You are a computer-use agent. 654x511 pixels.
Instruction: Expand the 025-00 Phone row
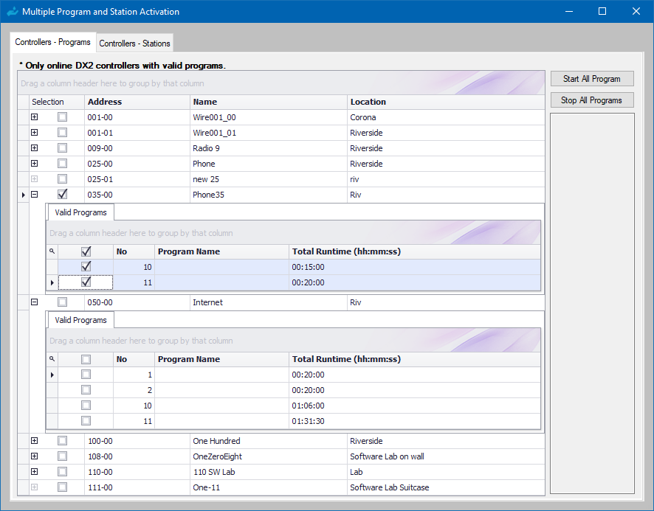click(35, 164)
